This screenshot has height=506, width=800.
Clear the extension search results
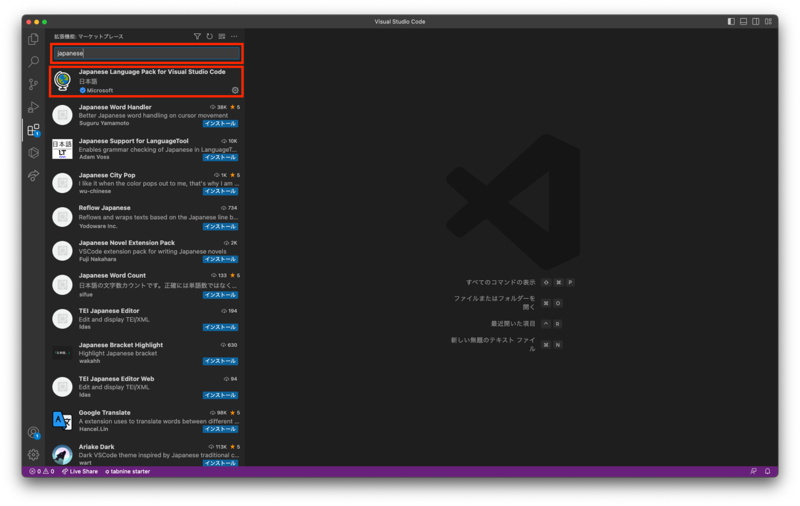(x=222, y=36)
